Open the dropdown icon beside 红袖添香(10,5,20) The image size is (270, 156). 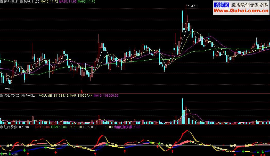1,127
